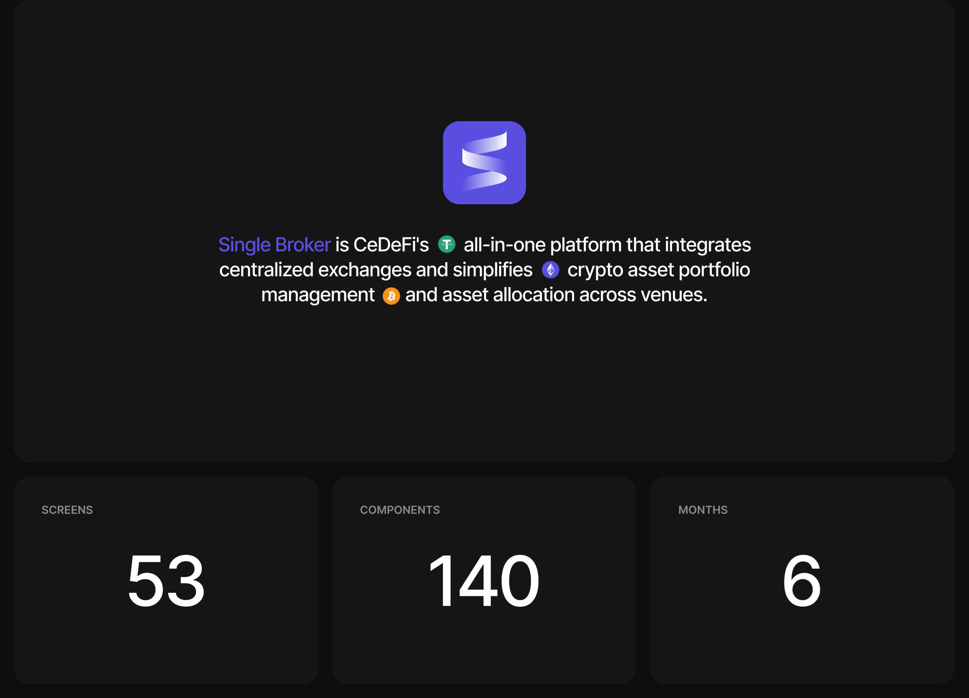Click the word 'simplifies' in the text
Image resolution: width=969 pixels, height=698 pixels.
pos(492,270)
